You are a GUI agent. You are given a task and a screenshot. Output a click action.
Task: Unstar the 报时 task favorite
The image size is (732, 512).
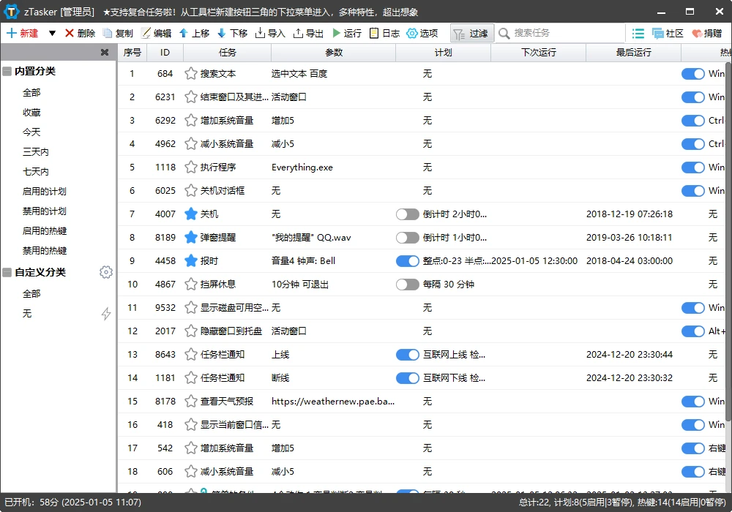[x=190, y=260]
